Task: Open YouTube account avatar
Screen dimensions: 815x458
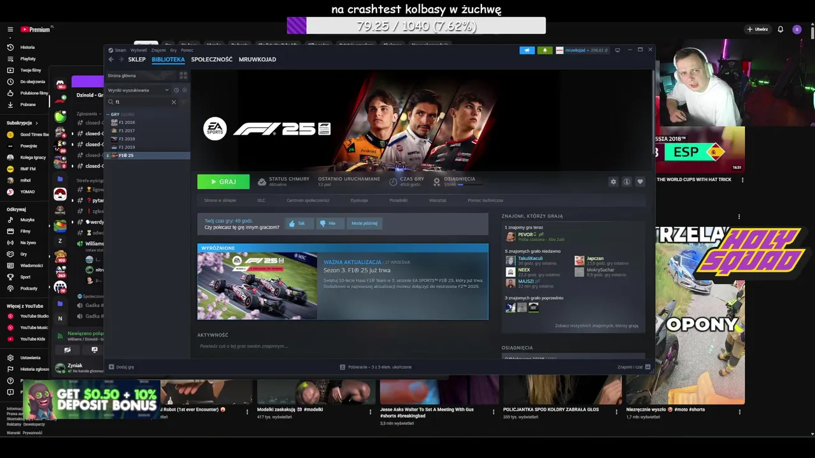Action: click(797, 29)
